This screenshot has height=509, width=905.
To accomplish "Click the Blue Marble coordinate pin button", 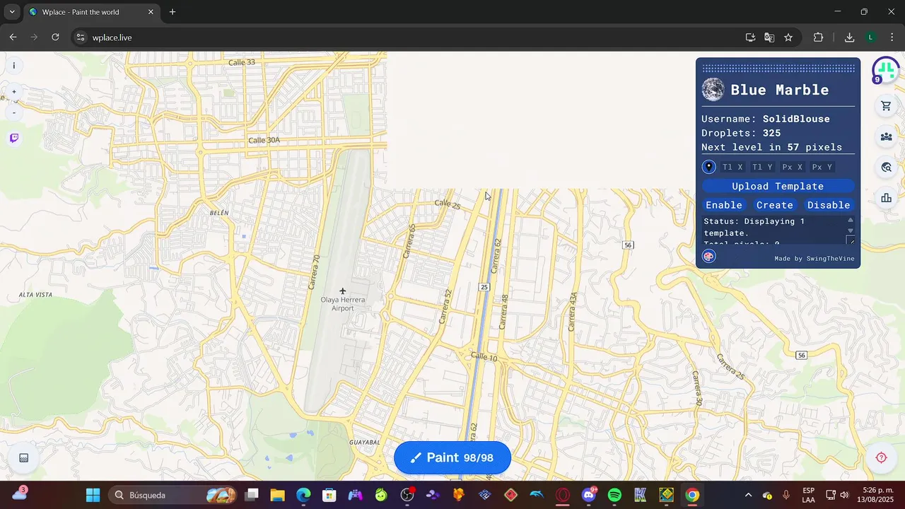I will click(x=708, y=167).
